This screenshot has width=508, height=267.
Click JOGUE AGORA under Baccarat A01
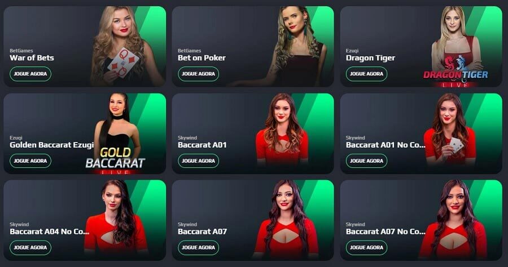(198, 161)
